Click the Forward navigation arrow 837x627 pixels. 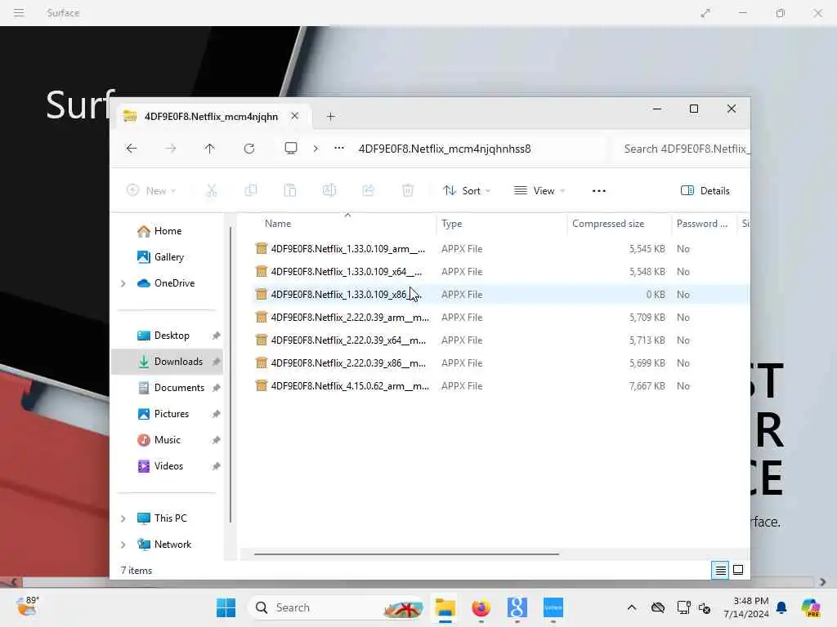171,149
